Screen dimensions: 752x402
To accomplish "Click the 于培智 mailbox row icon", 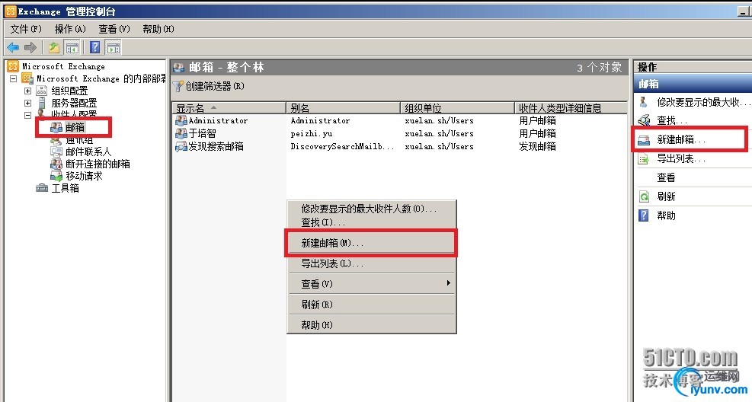I will 181,133.
